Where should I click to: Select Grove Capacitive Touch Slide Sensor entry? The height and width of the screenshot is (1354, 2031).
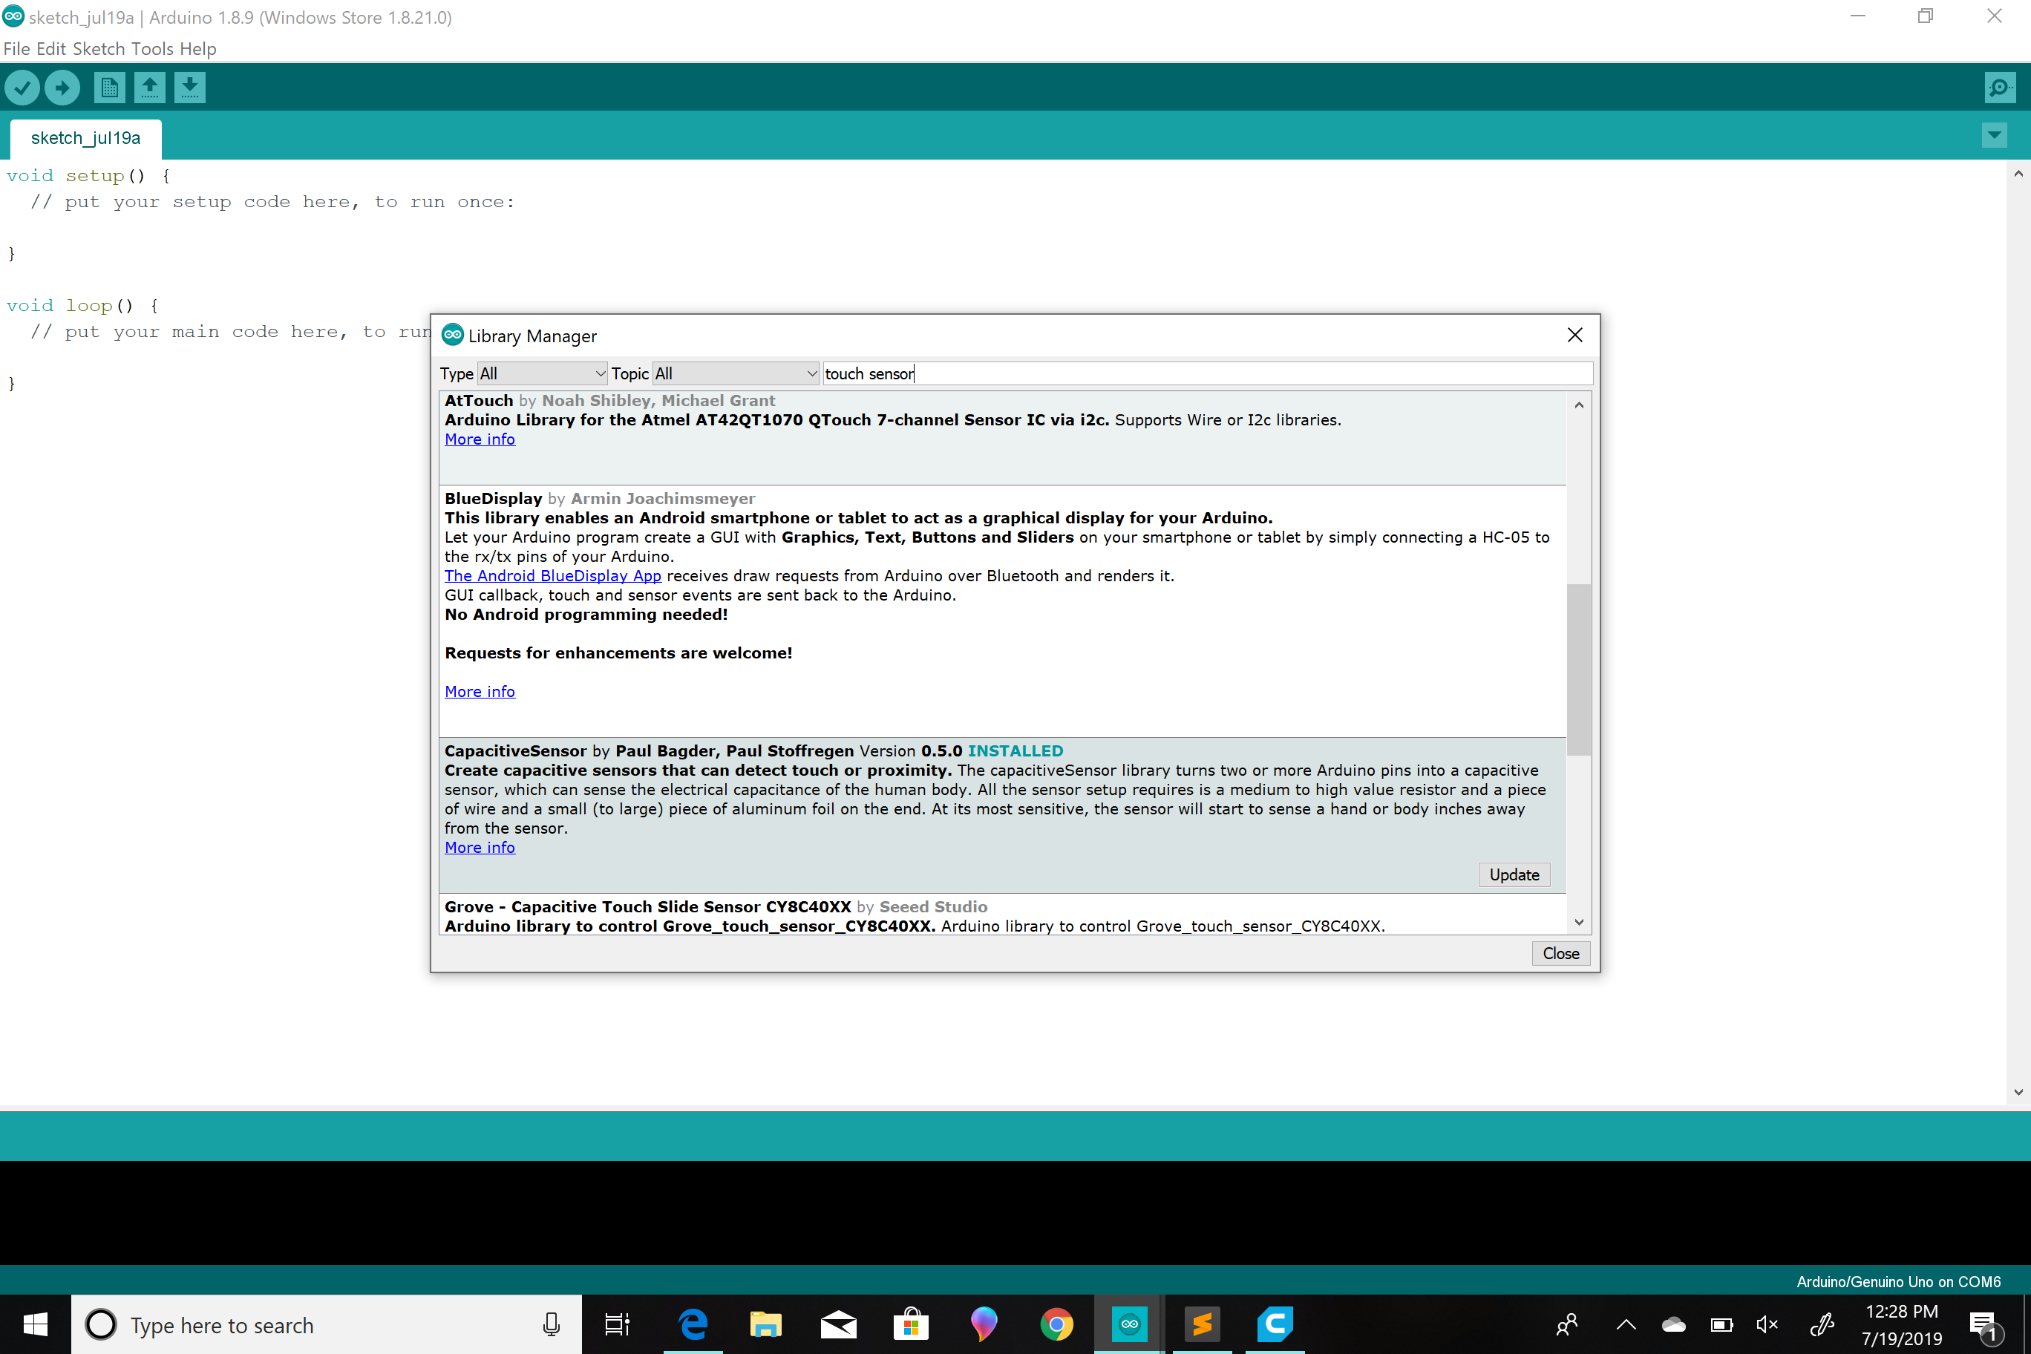click(647, 906)
